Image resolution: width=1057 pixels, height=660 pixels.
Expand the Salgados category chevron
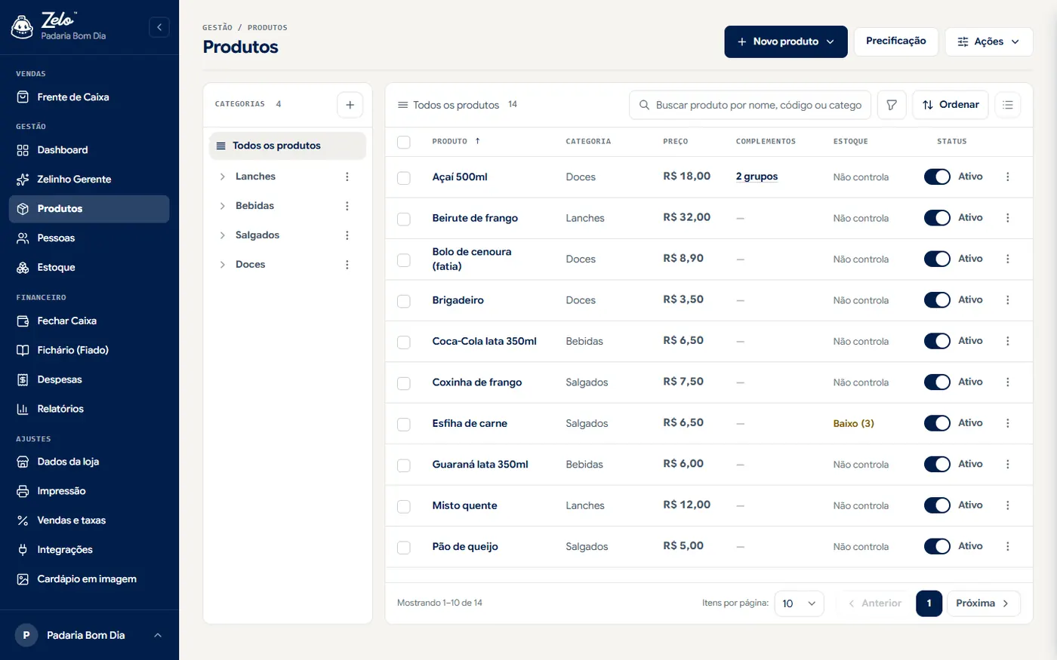click(222, 235)
